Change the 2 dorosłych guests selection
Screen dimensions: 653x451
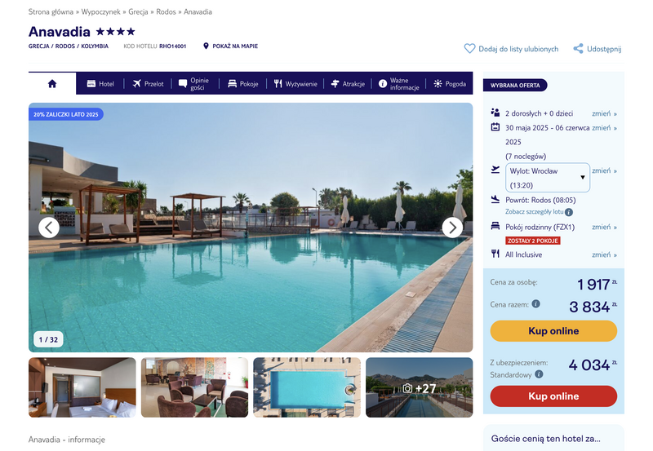coord(604,113)
